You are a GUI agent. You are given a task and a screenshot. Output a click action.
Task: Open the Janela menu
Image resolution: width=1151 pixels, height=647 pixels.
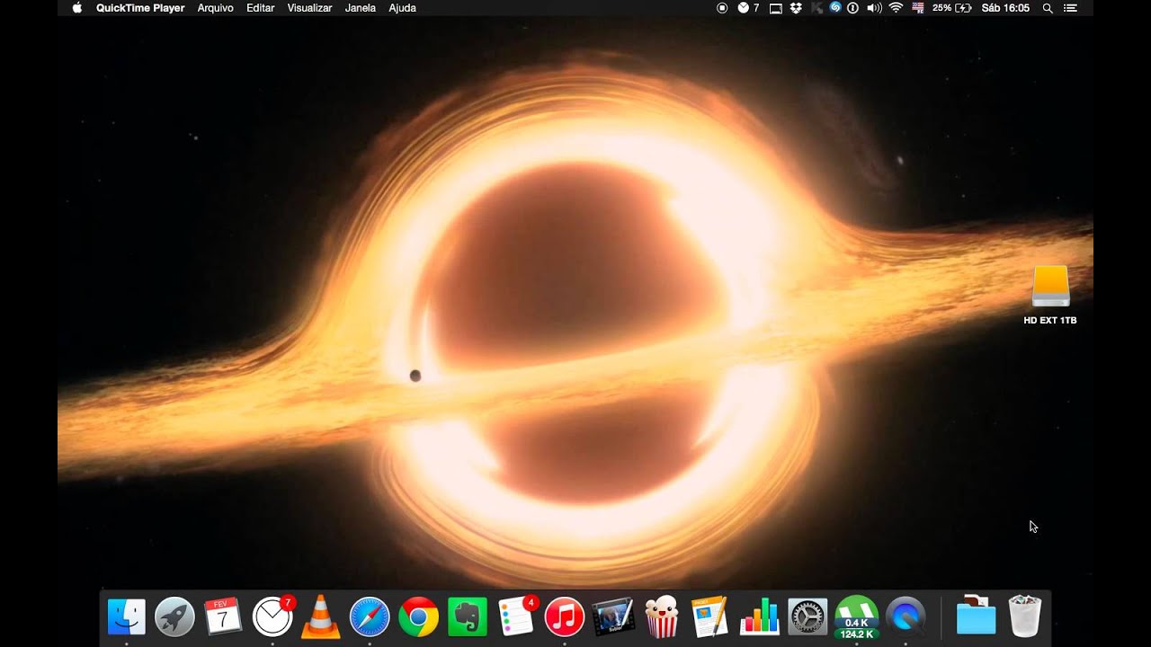click(x=361, y=8)
